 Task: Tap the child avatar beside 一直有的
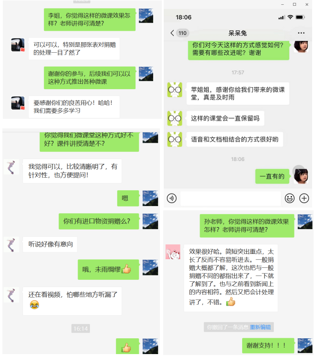(301, 176)
